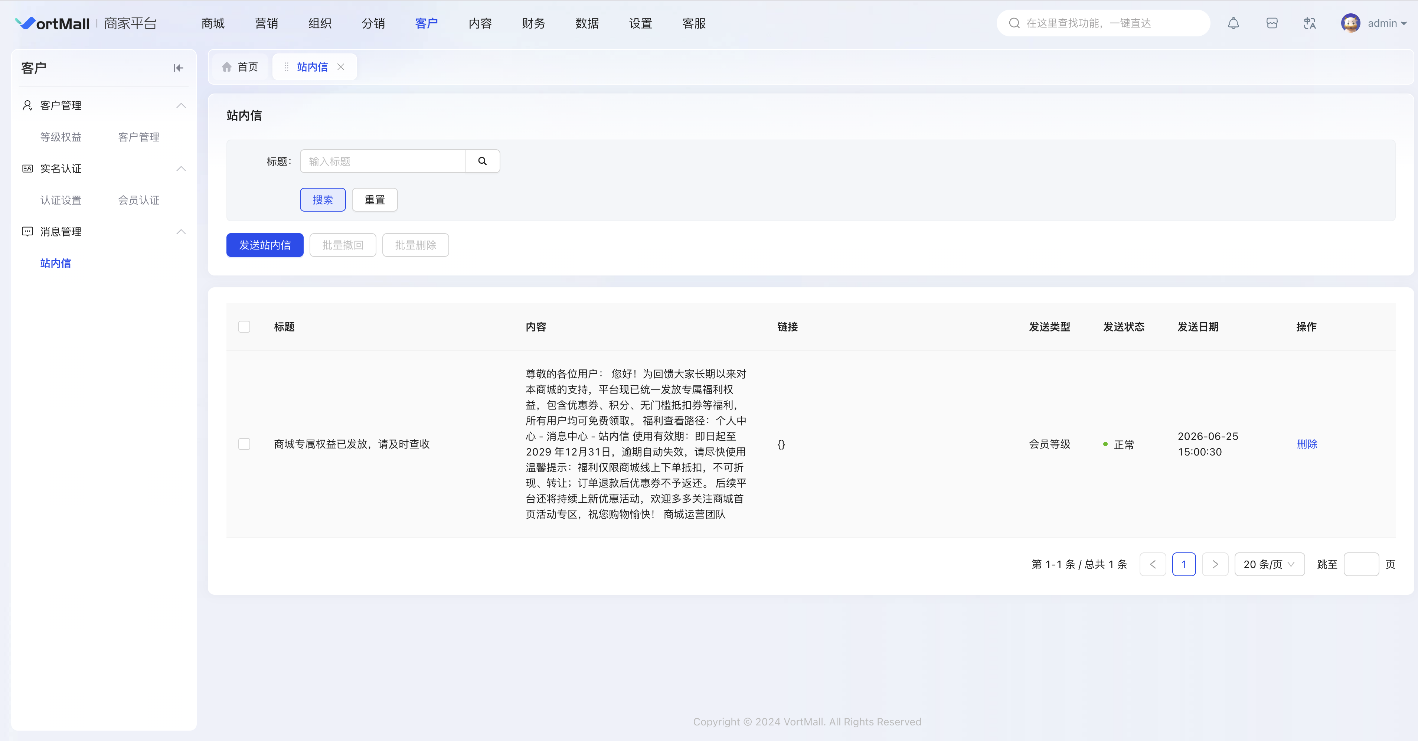Click the 发送状态 column header
Screen dimensions: 1418x741
click(1124, 326)
